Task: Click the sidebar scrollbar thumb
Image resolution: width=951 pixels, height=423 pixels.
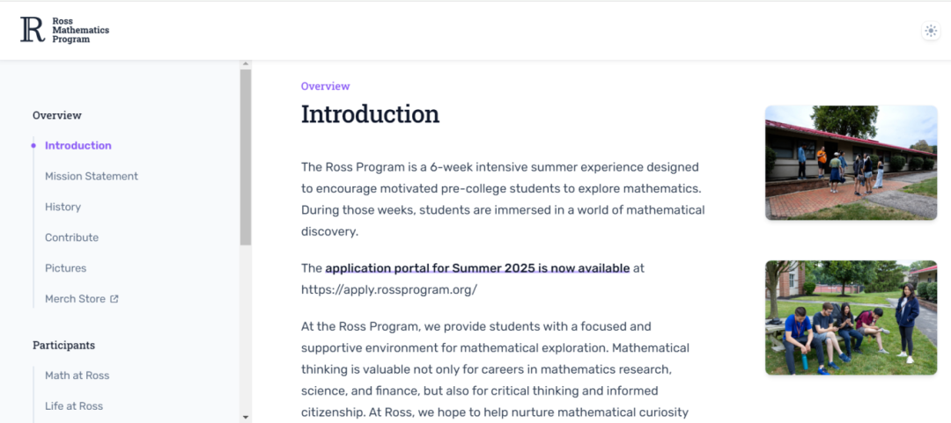Action: tap(246, 157)
